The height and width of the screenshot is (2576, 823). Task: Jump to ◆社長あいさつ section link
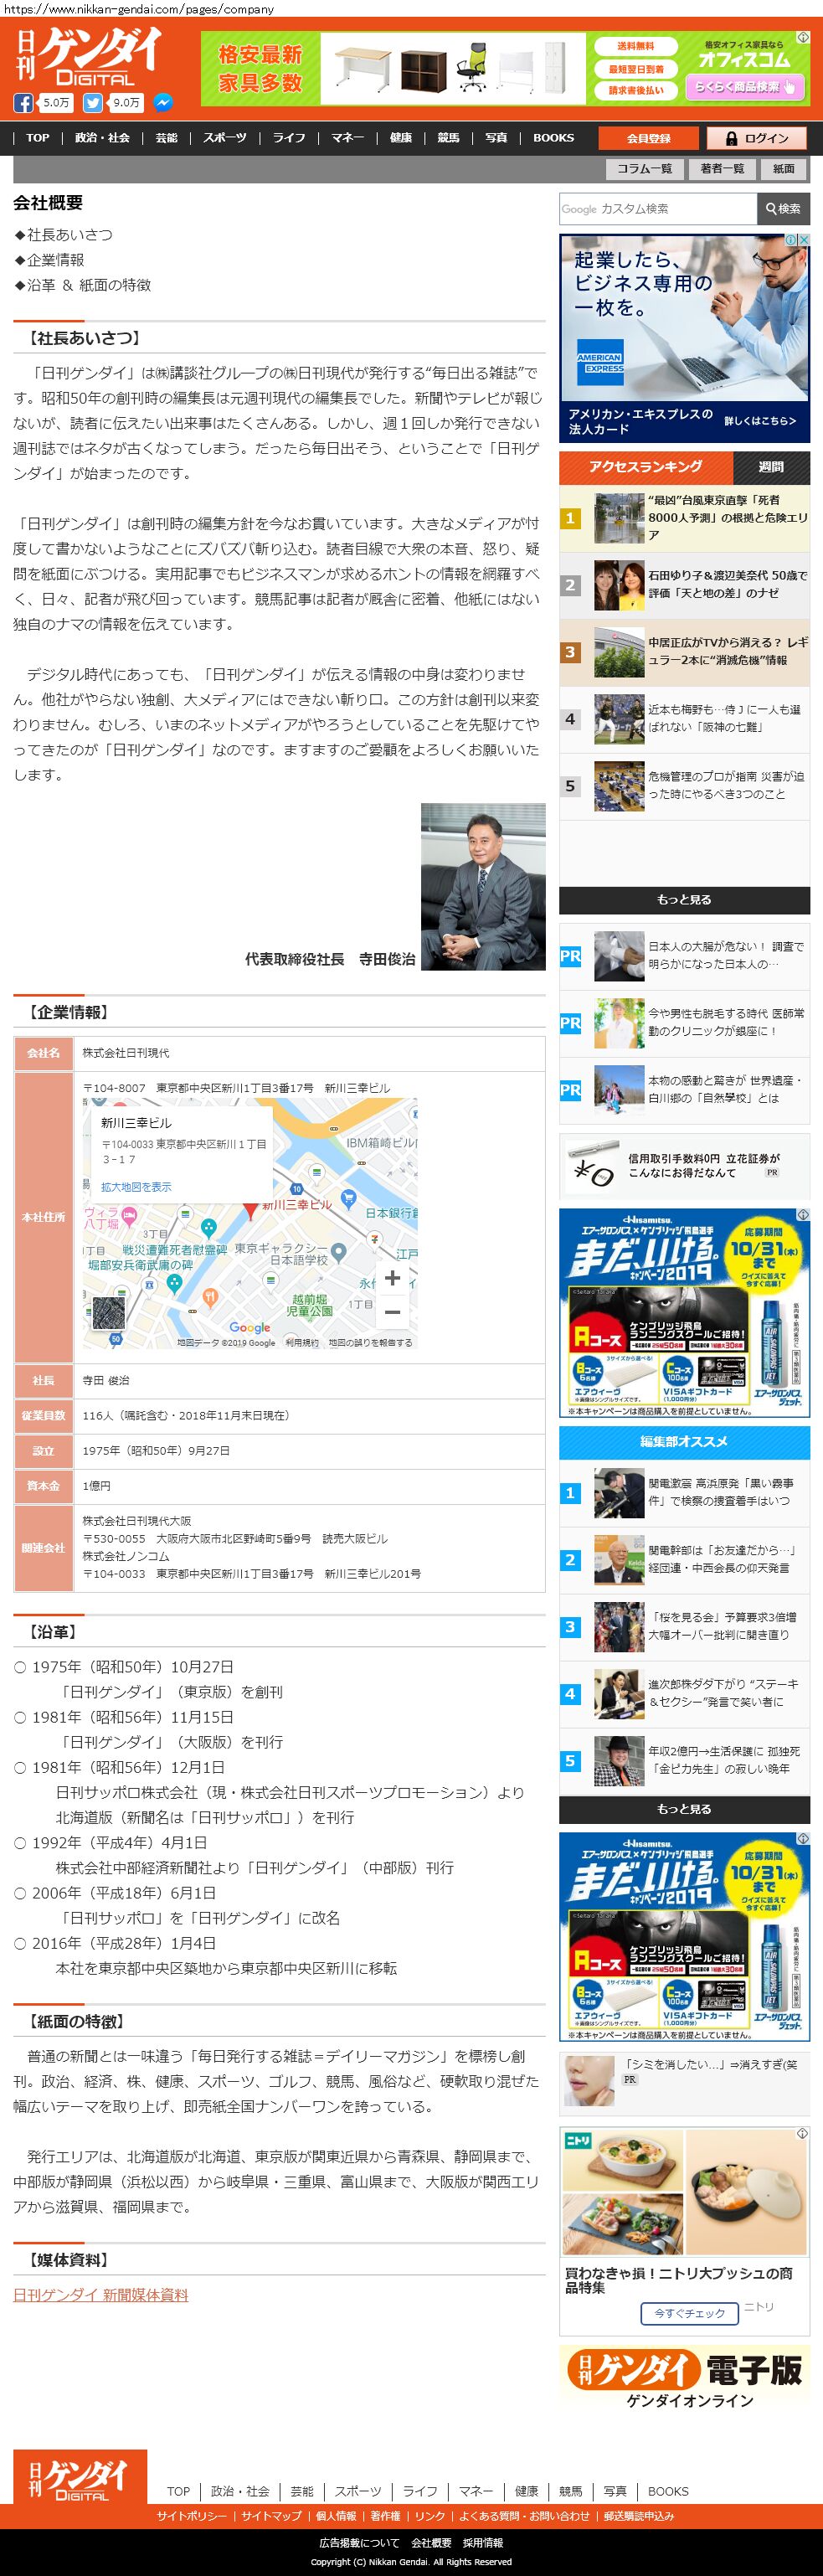[x=63, y=235]
